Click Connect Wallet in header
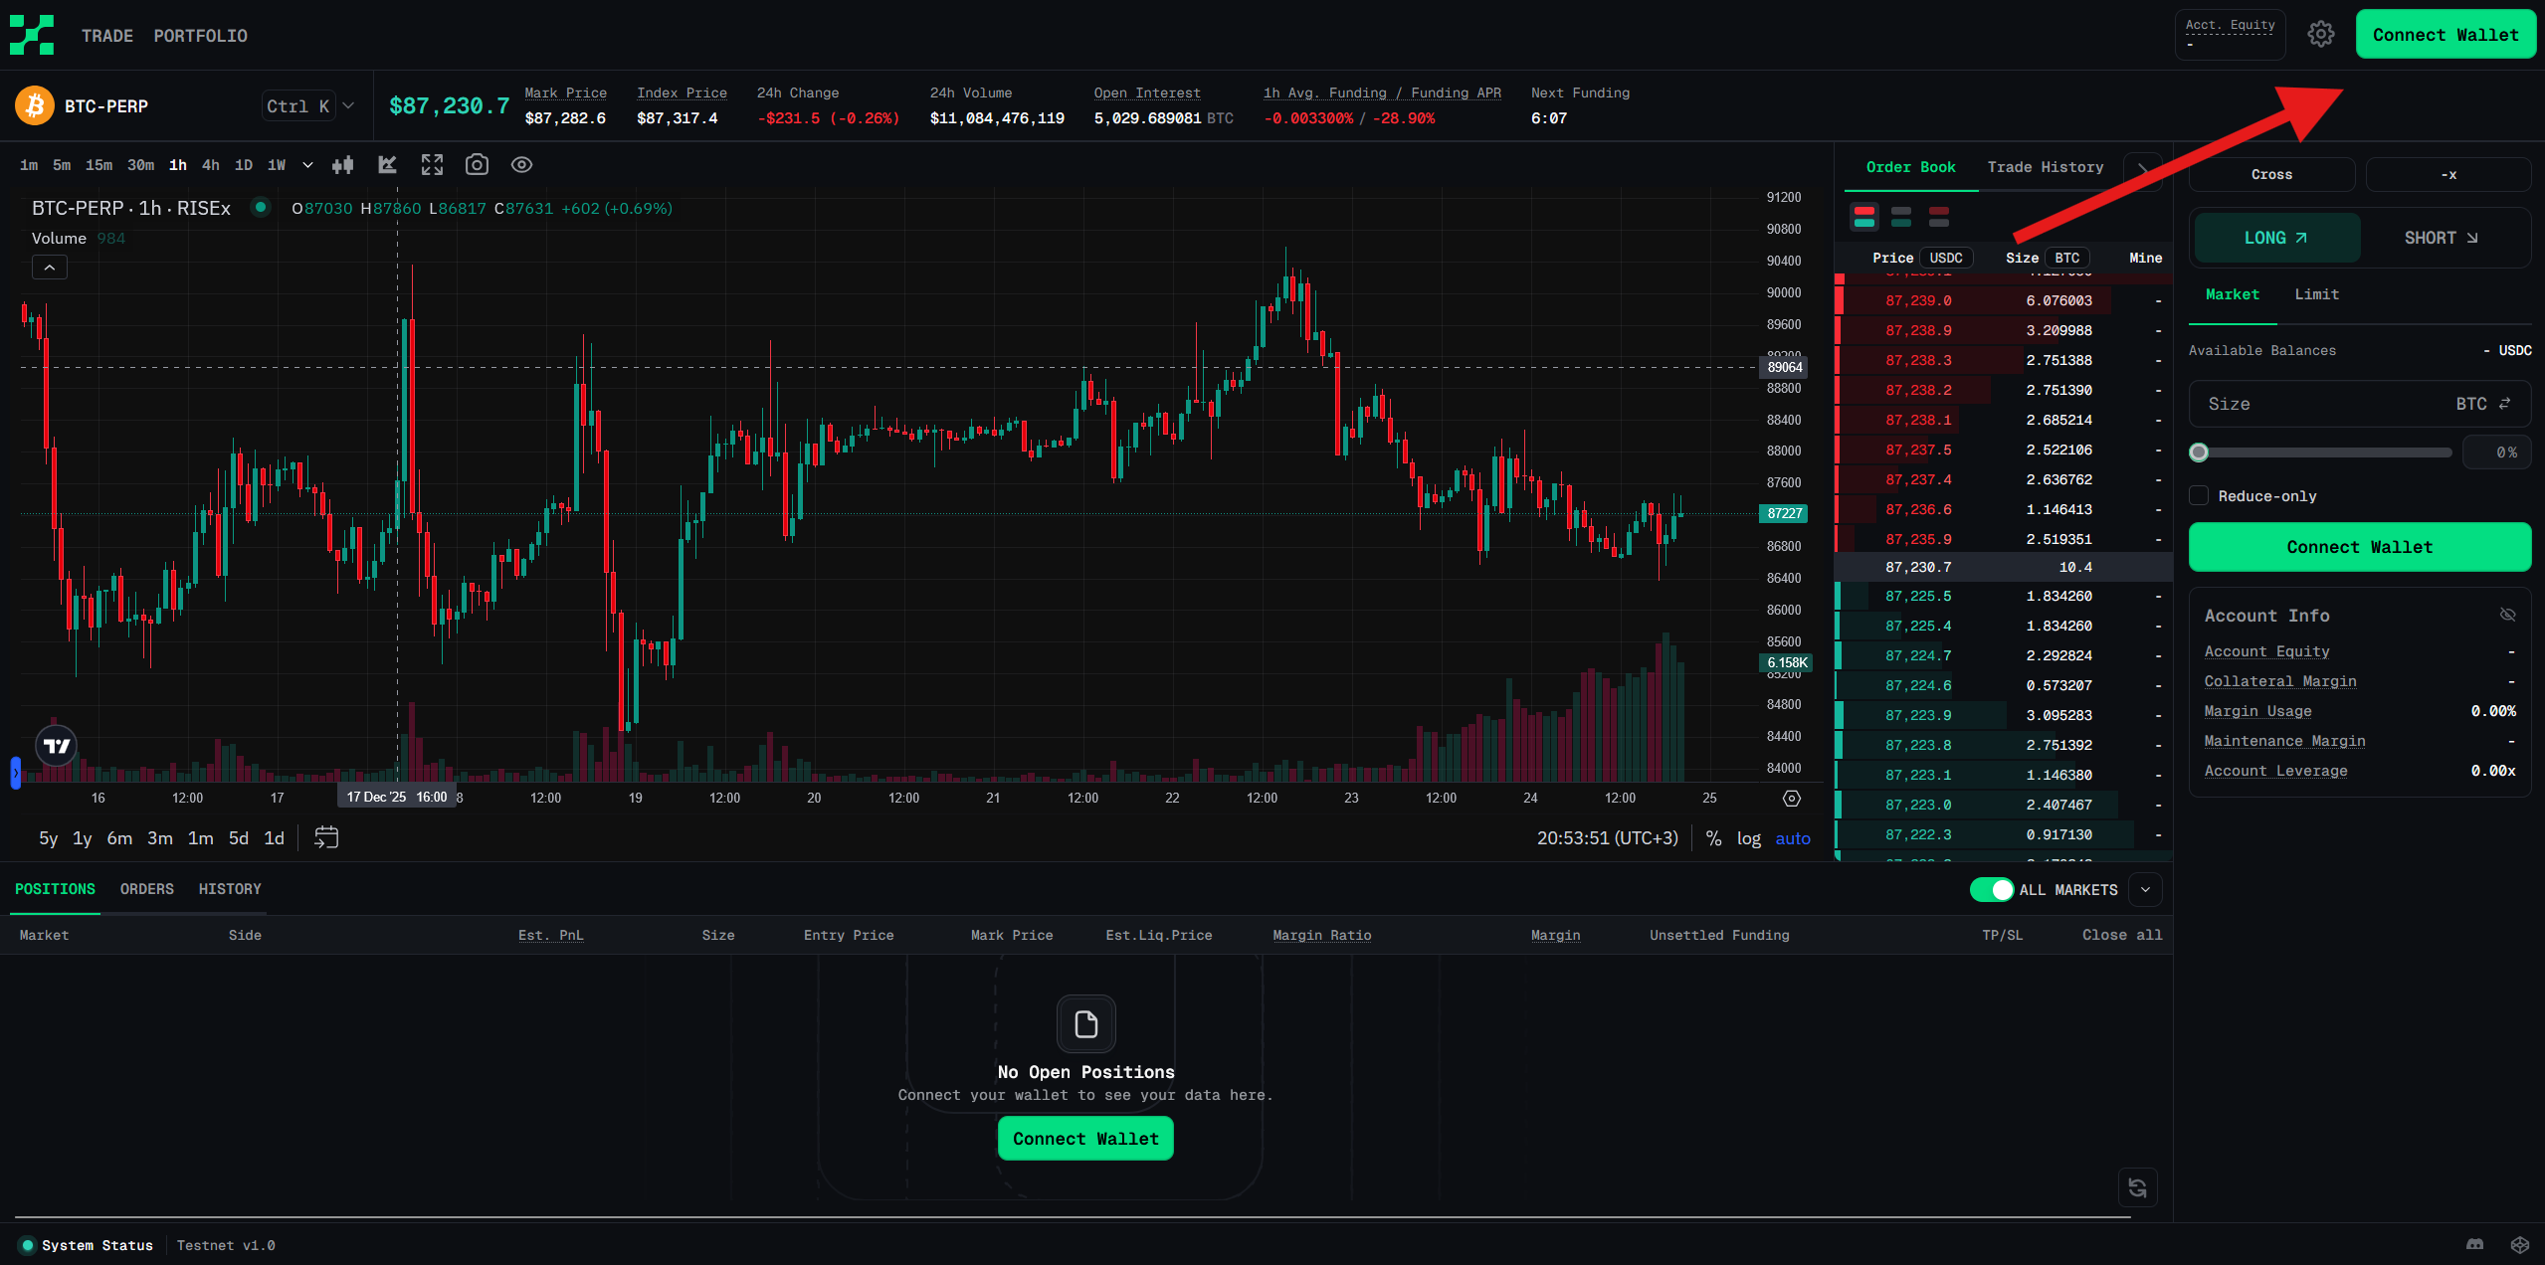Image resolution: width=2545 pixels, height=1265 pixels. click(2445, 35)
